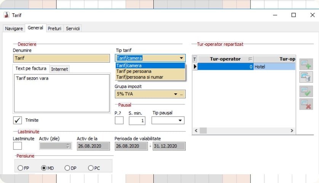The width and height of the screenshot is (319, 183).
Task: Click the Activ (zile) spinner arrows
Action: coord(68,146)
